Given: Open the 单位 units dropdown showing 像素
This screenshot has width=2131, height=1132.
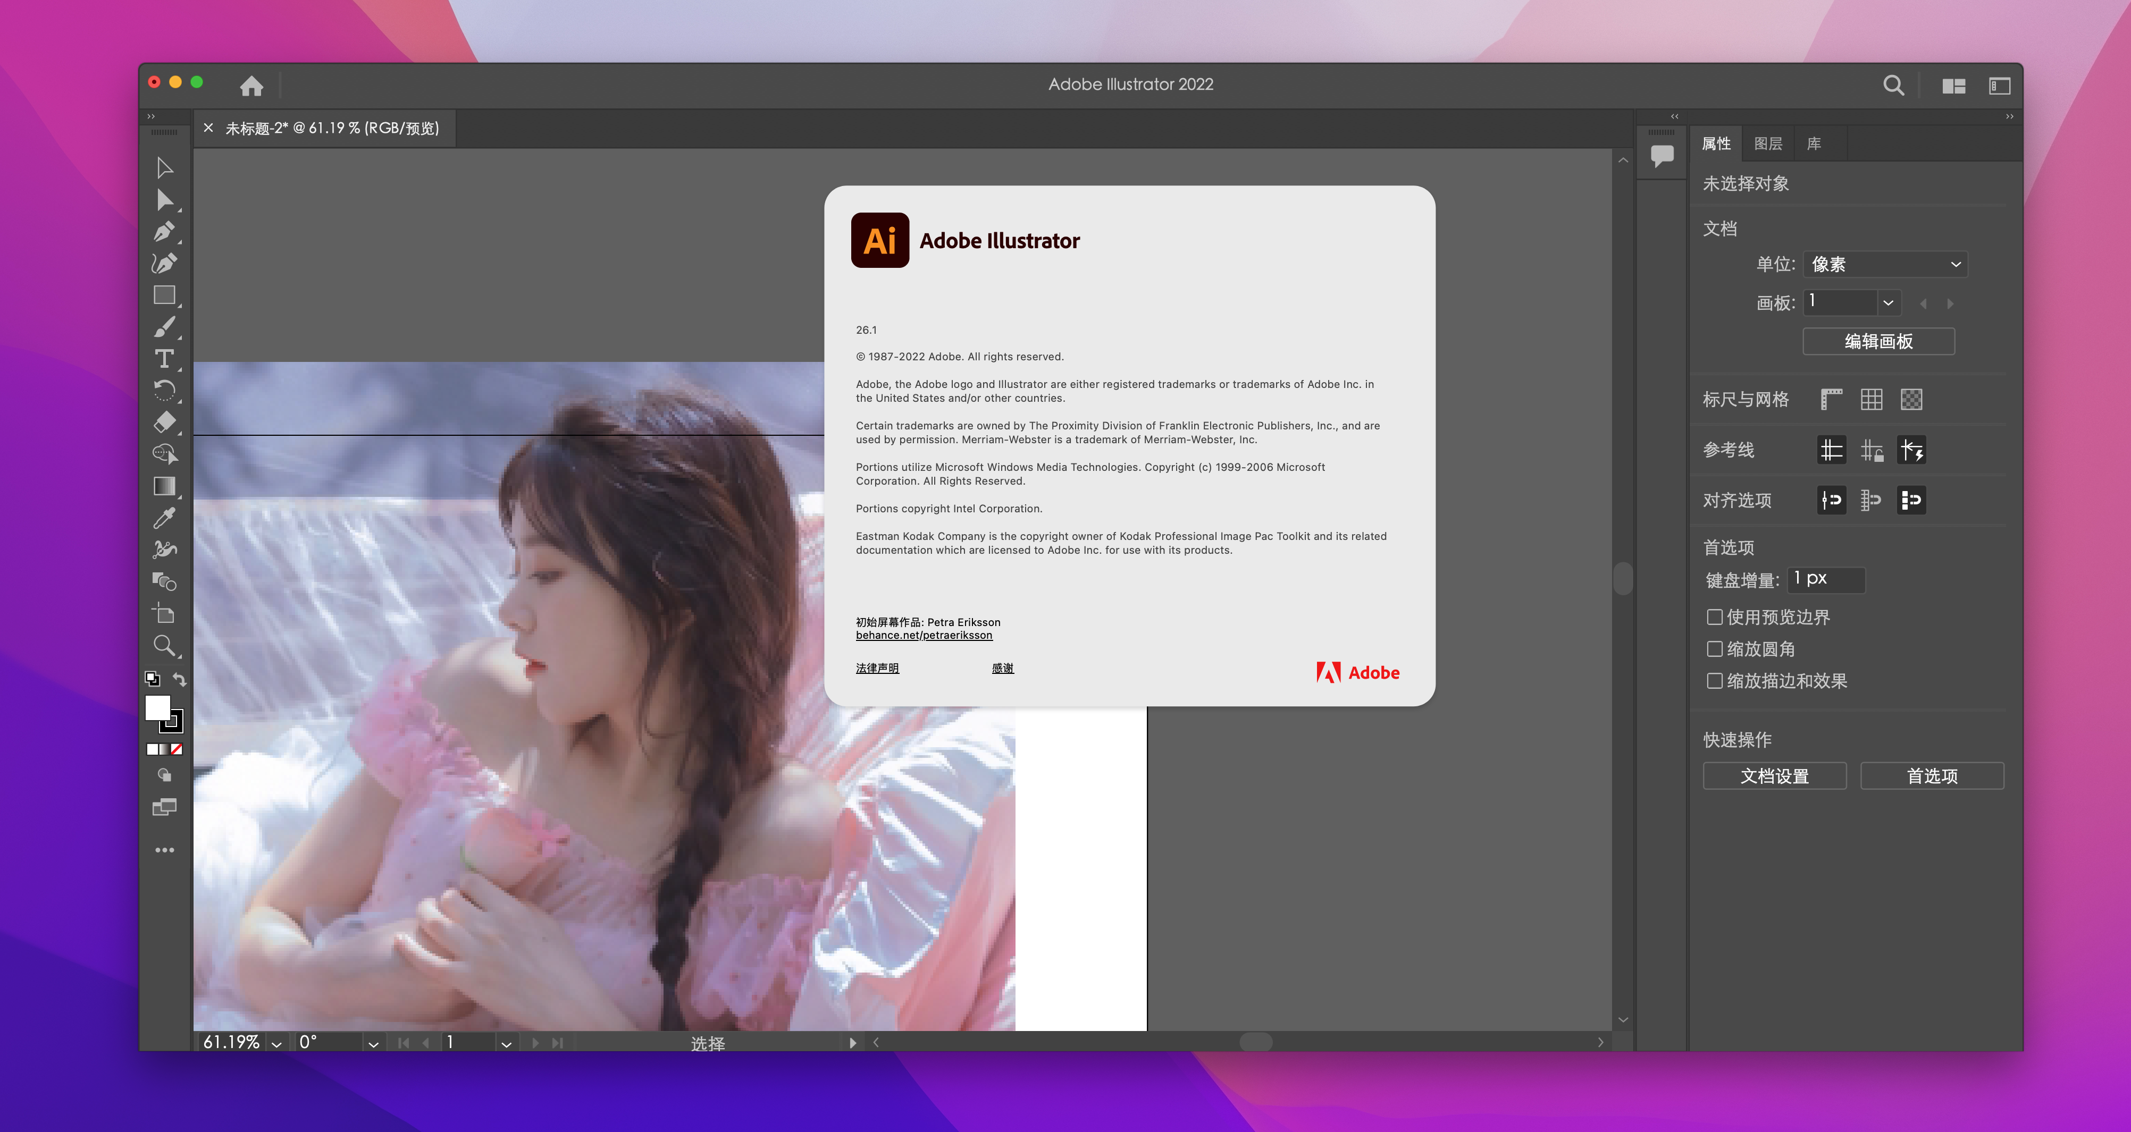Looking at the screenshot, I should [1884, 265].
